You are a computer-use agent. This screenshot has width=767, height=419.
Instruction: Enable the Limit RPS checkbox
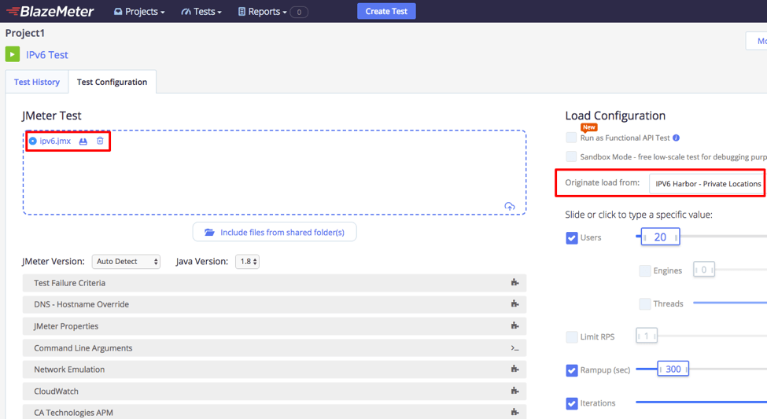571,337
